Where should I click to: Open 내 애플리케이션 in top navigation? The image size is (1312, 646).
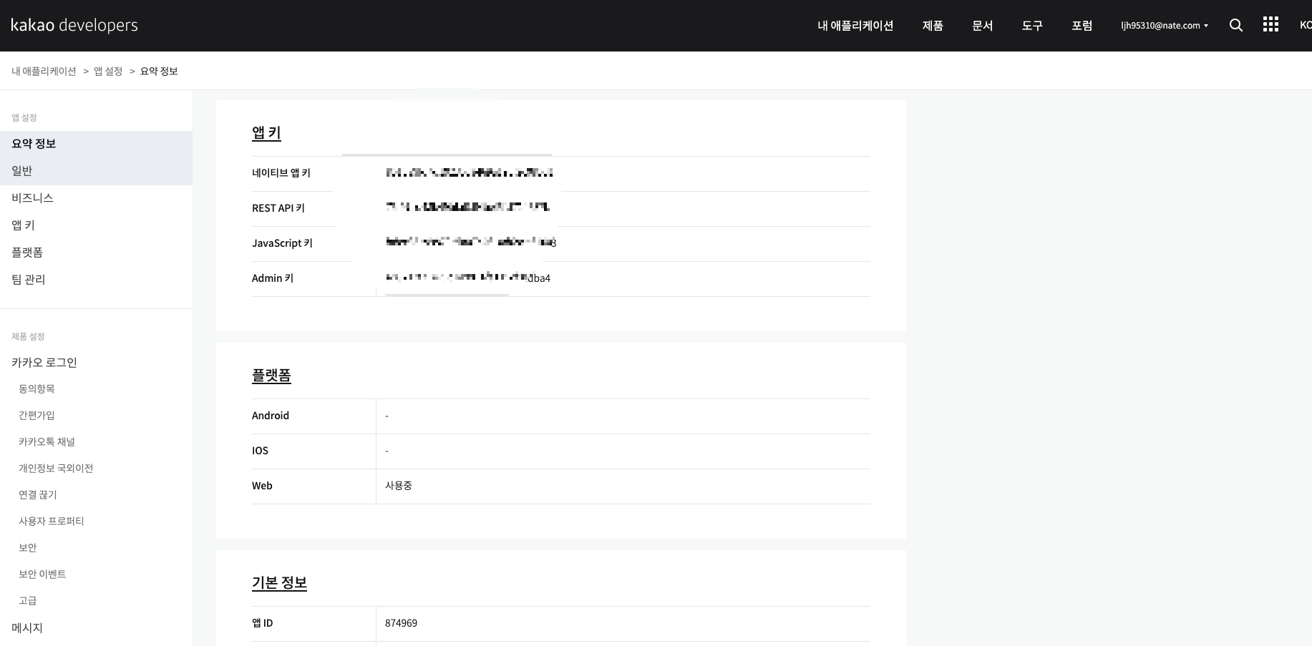pos(855,25)
